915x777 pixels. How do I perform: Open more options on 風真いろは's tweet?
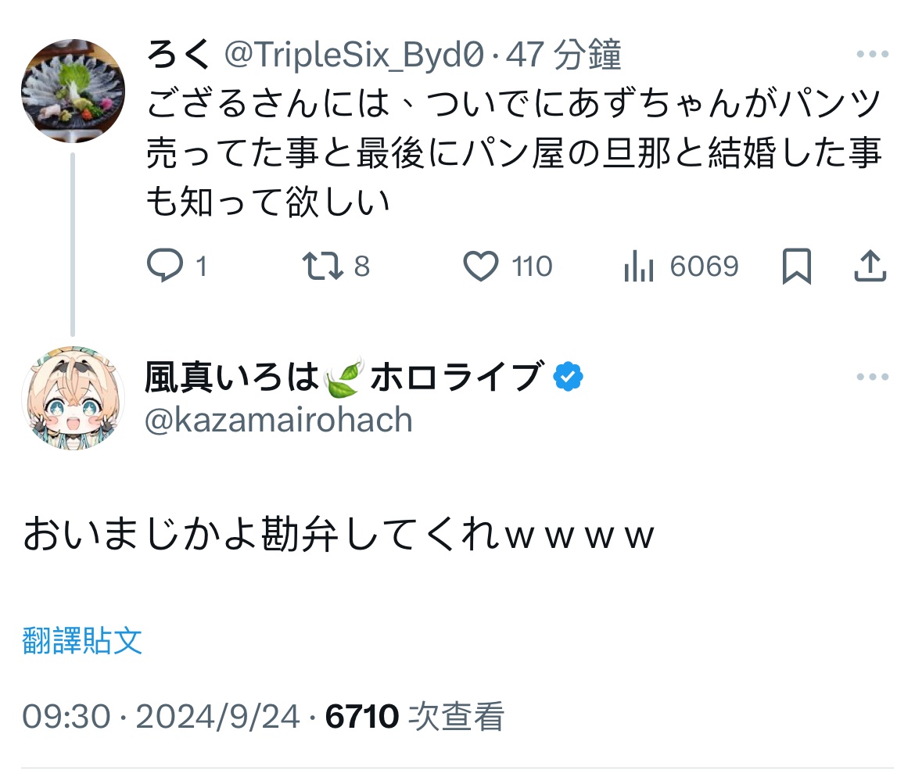[872, 378]
